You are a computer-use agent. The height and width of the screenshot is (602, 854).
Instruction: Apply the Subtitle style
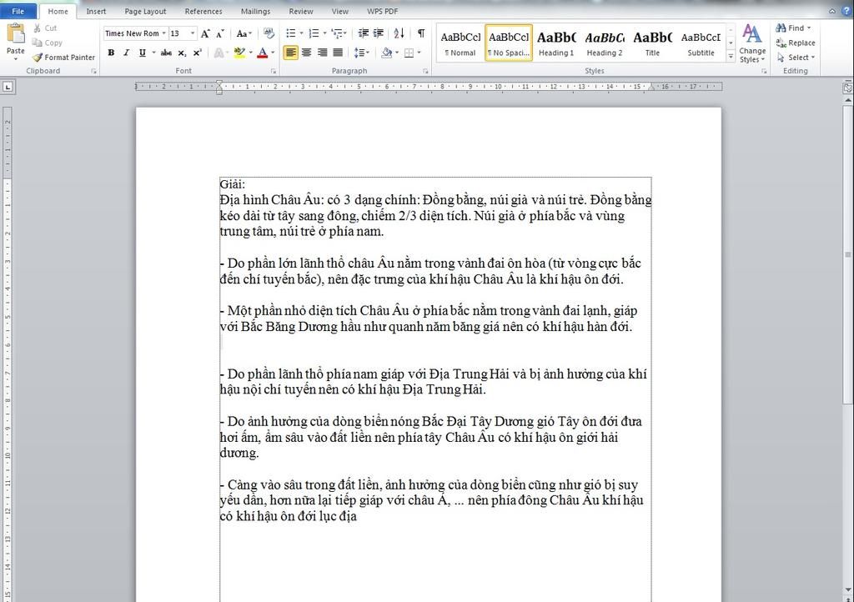click(701, 43)
